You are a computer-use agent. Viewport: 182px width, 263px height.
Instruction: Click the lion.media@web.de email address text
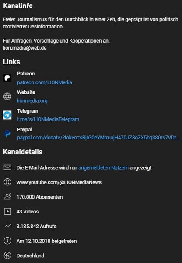24,48
